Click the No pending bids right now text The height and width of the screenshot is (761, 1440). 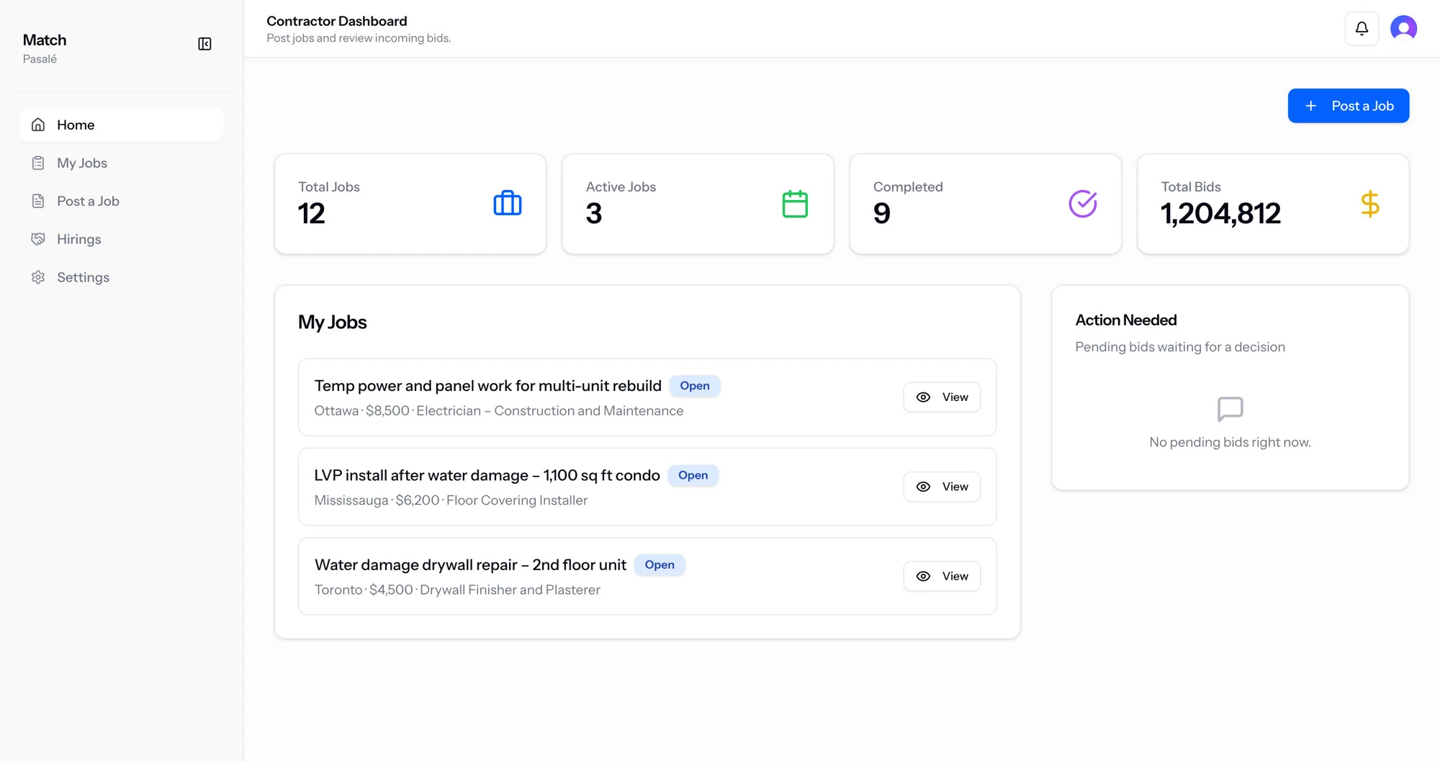click(x=1230, y=442)
